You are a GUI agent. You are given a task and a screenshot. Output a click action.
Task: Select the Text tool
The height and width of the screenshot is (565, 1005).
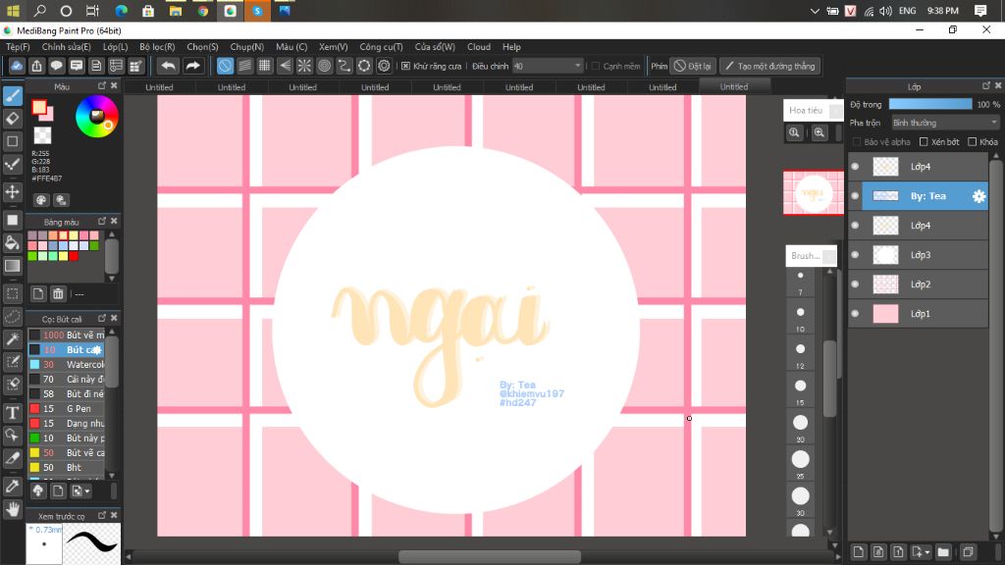pos(13,412)
